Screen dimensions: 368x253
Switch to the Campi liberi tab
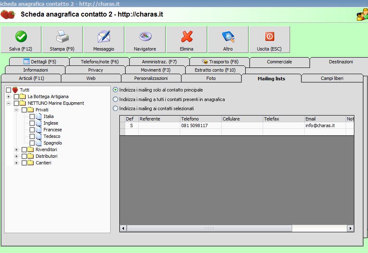[332, 78]
